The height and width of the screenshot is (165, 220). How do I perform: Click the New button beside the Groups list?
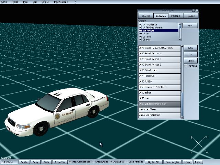click(x=190, y=25)
